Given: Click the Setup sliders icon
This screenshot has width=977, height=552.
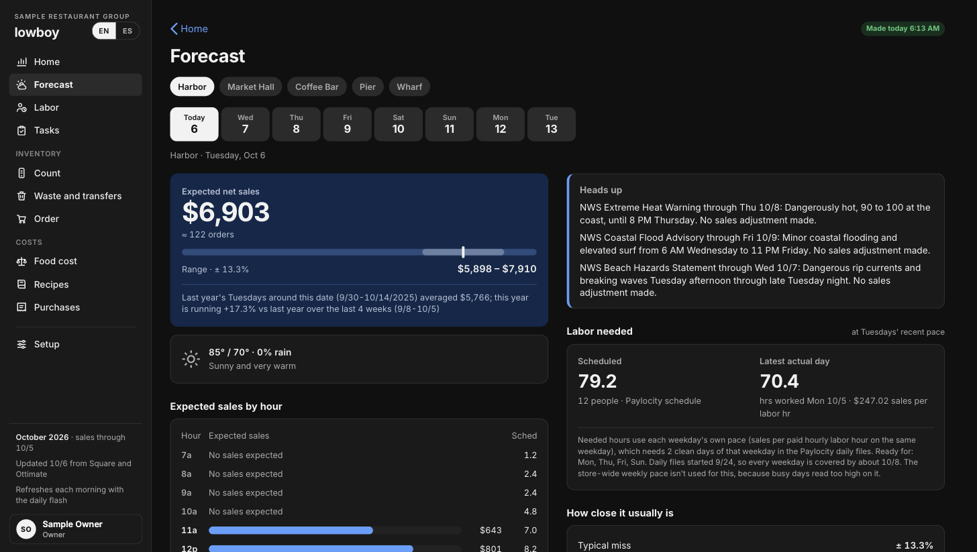Looking at the screenshot, I should [21, 344].
